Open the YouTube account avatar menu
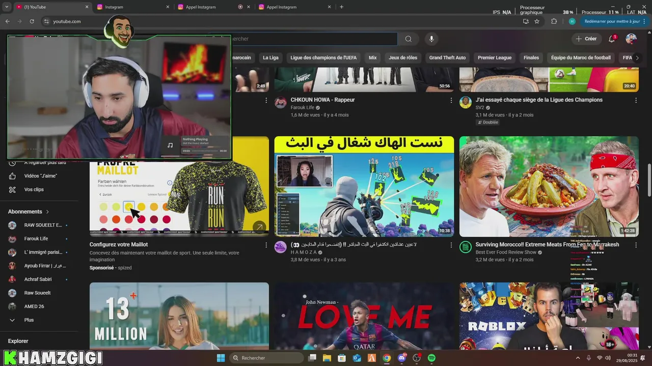 631,39
